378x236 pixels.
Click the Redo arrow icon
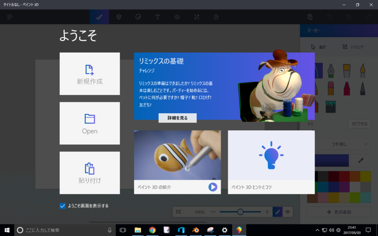(368, 17)
